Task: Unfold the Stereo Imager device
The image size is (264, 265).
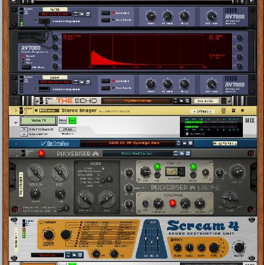Action: 16,110
